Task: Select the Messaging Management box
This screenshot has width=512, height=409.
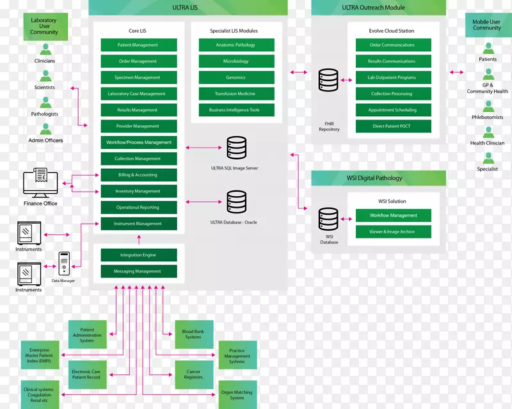Action: tap(139, 272)
